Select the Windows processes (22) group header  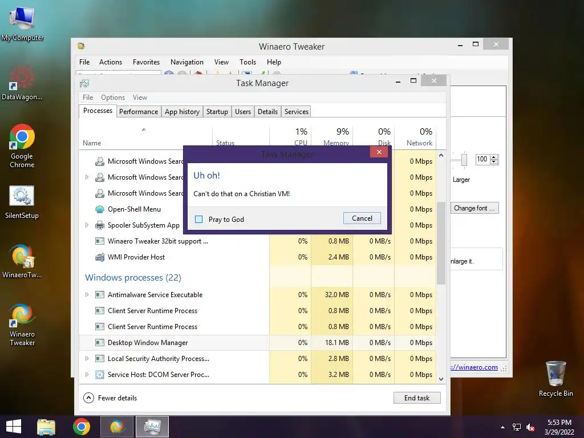click(133, 278)
